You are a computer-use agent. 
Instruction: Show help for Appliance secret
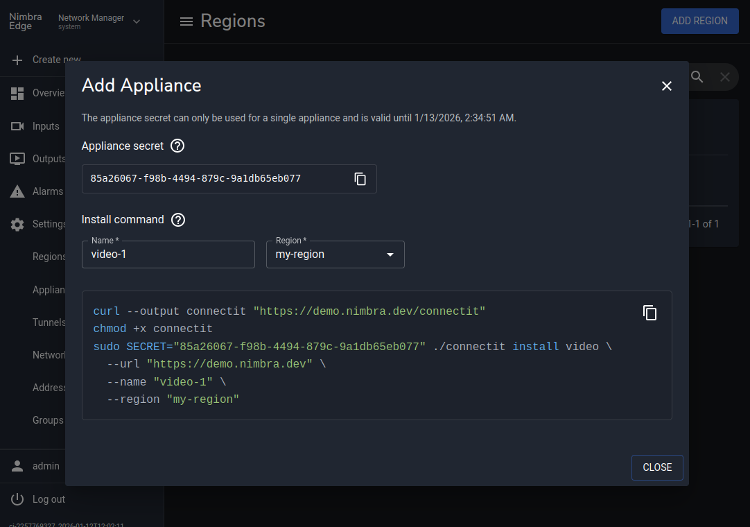[177, 146]
